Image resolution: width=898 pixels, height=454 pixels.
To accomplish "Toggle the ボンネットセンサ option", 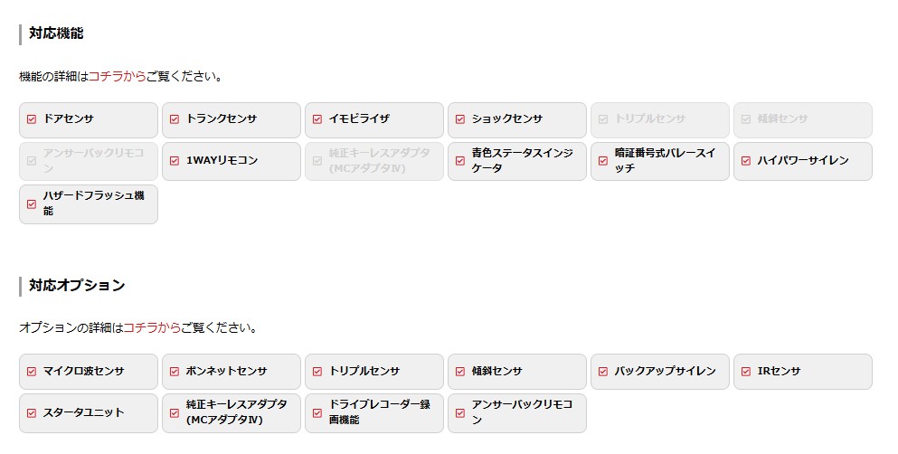I will [175, 372].
